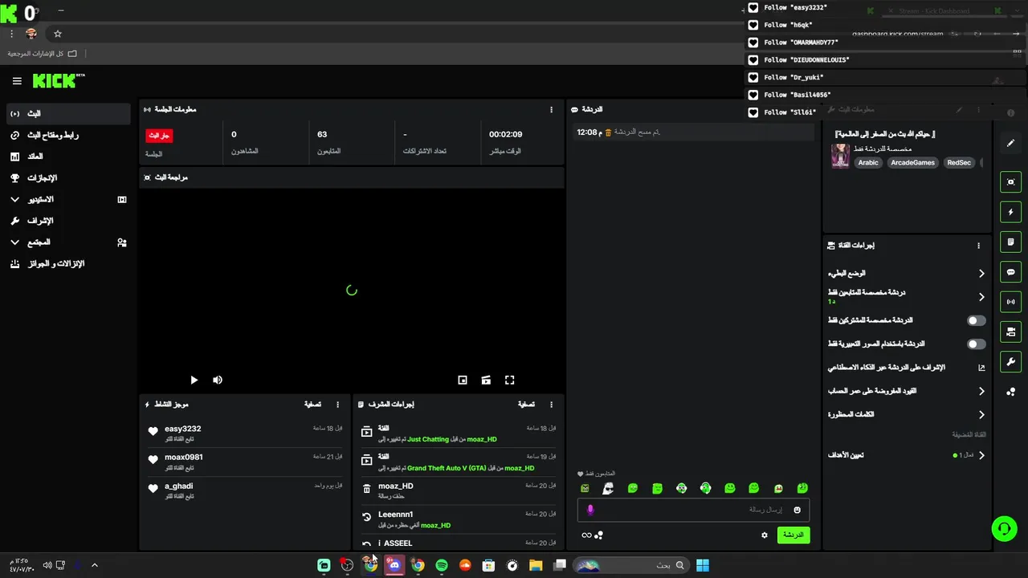This screenshot has width=1028, height=578.
Task: Toggle emotes-only chat switch
Action: (976, 344)
